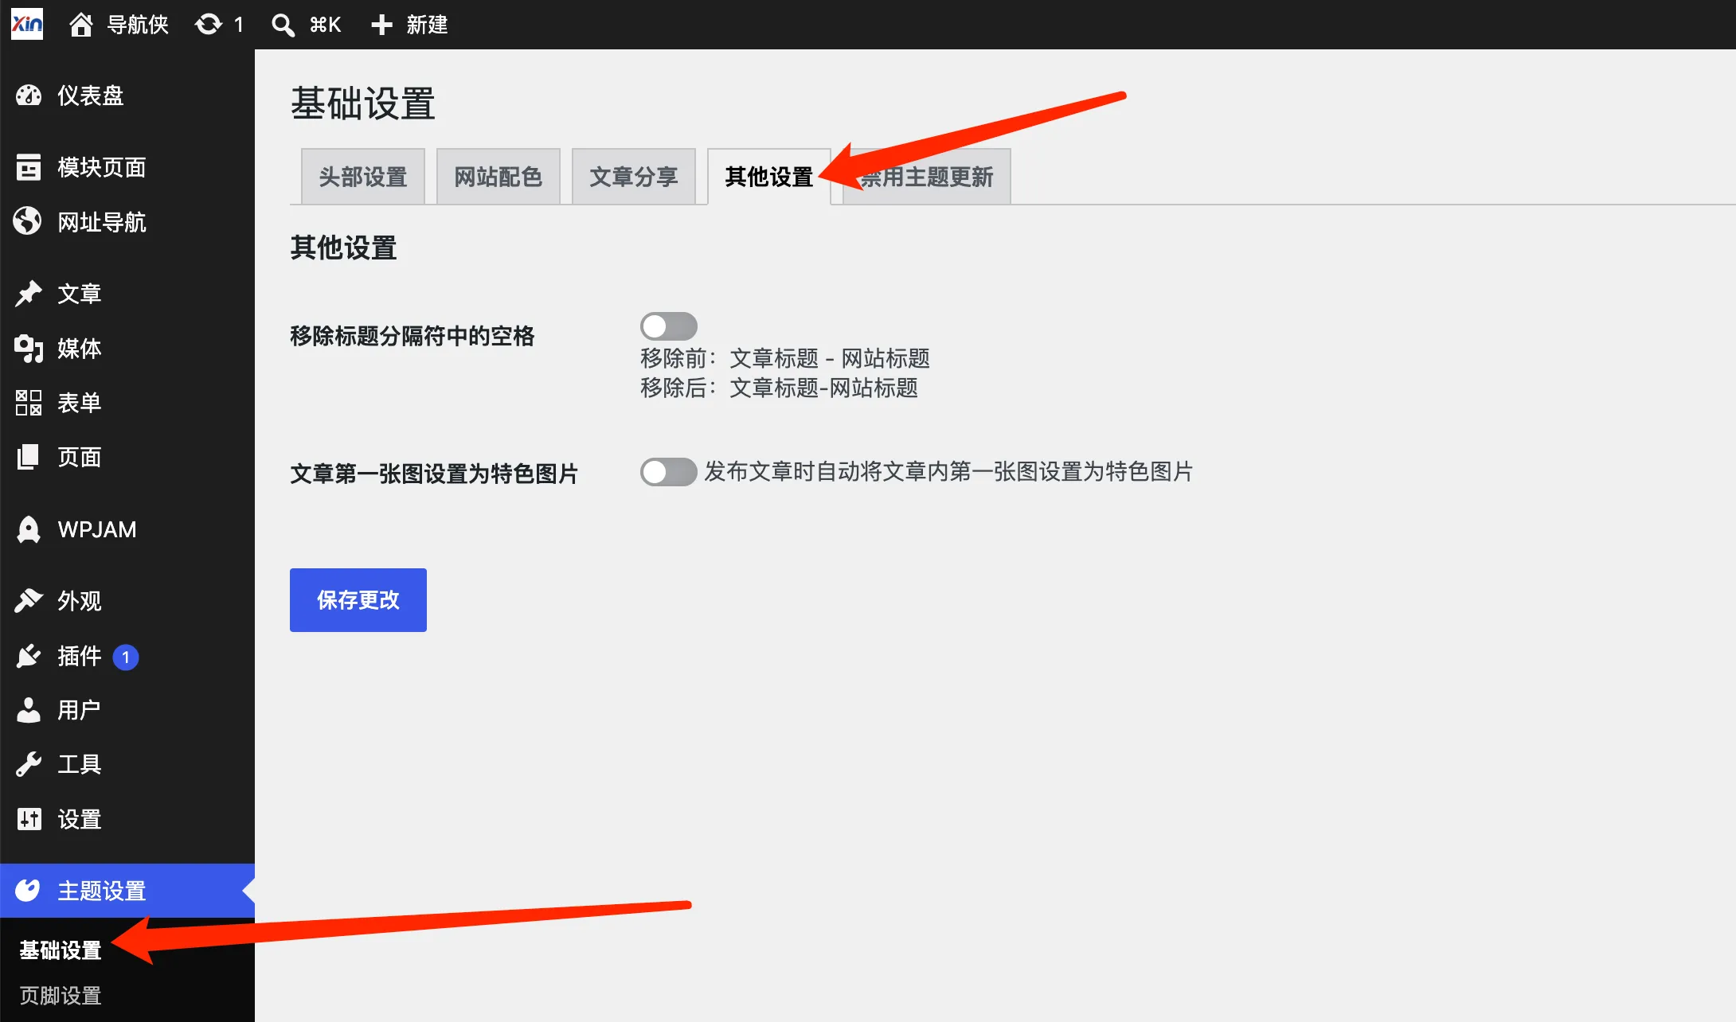Click the ⌘K search shortcut label
Image resolution: width=1736 pixels, height=1022 pixels.
coord(325,25)
